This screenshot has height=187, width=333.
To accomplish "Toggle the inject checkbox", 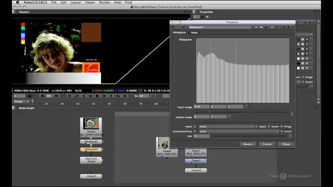I will [257, 127].
